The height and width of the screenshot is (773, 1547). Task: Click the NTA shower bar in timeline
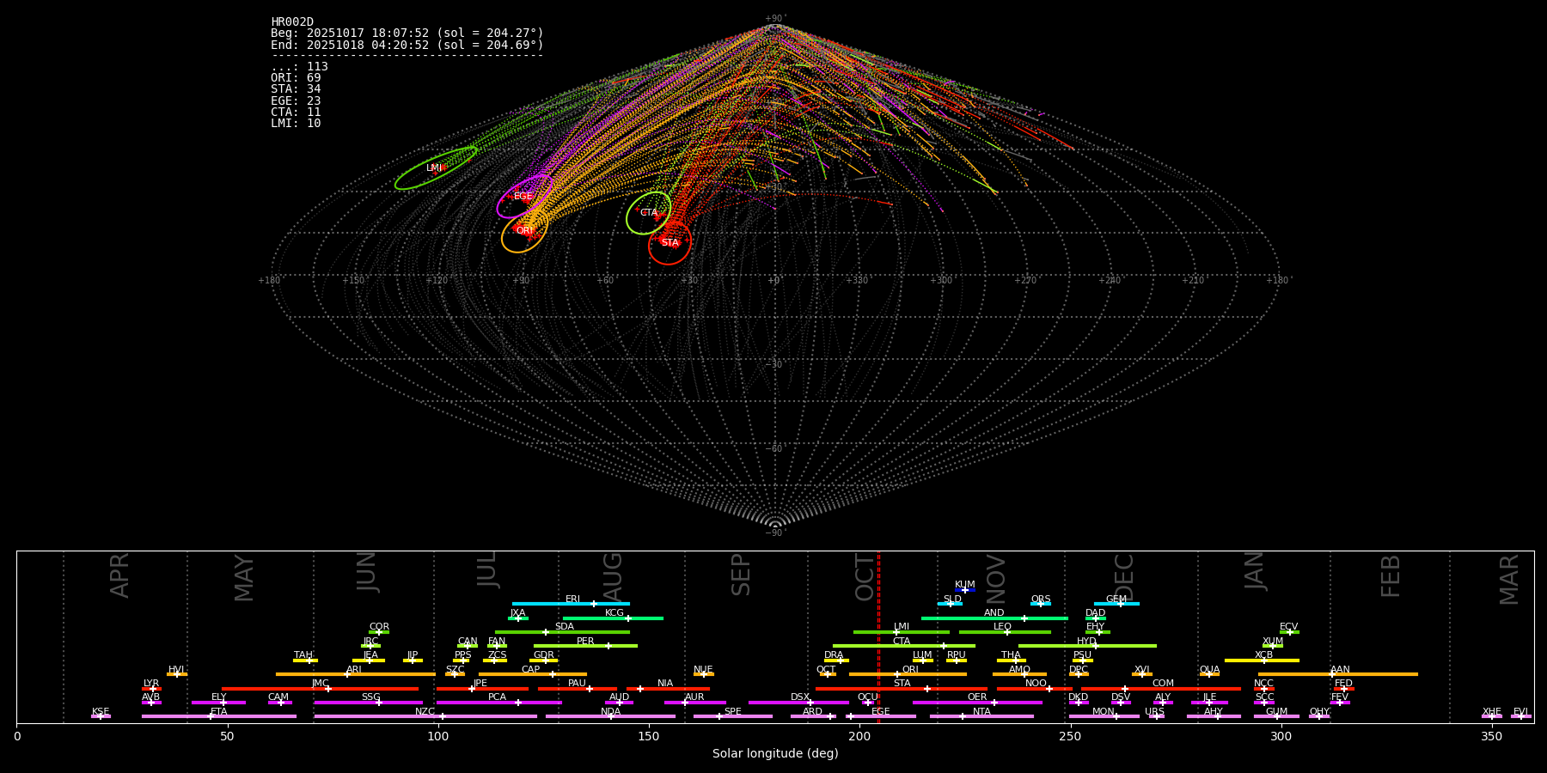click(x=981, y=716)
